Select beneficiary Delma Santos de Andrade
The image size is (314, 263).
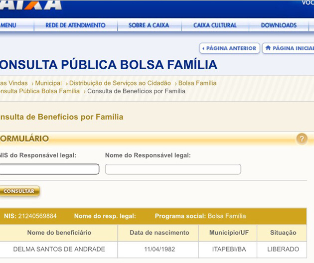[59, 249]
